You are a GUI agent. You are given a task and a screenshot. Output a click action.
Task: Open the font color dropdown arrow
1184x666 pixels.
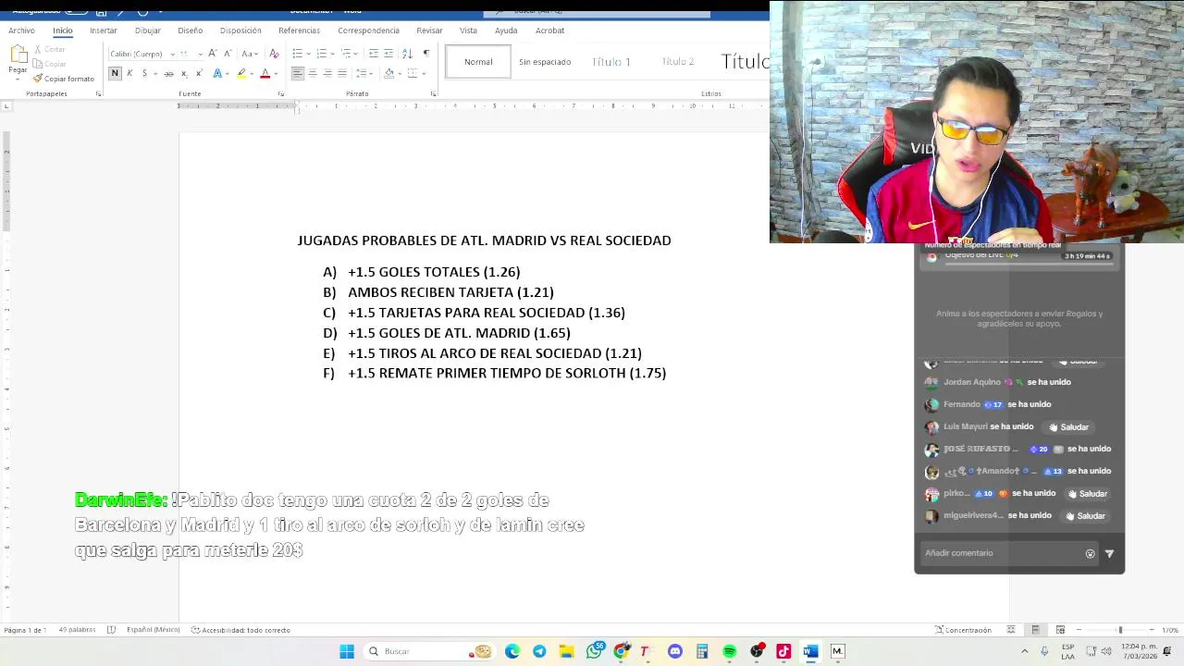pyautogui.click(x=276, y=73)
